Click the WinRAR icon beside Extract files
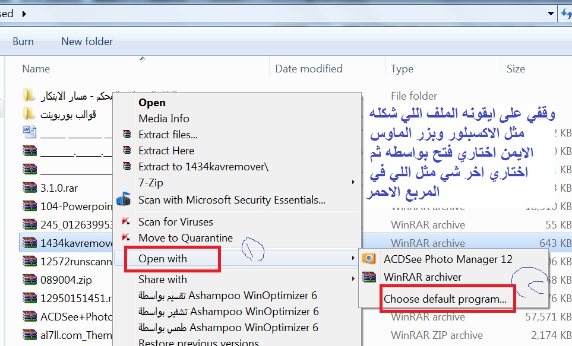 tap(127, 134)
